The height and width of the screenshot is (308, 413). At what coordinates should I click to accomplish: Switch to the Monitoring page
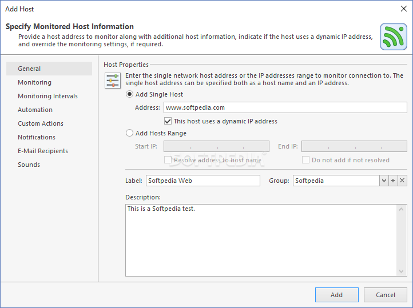49,82
